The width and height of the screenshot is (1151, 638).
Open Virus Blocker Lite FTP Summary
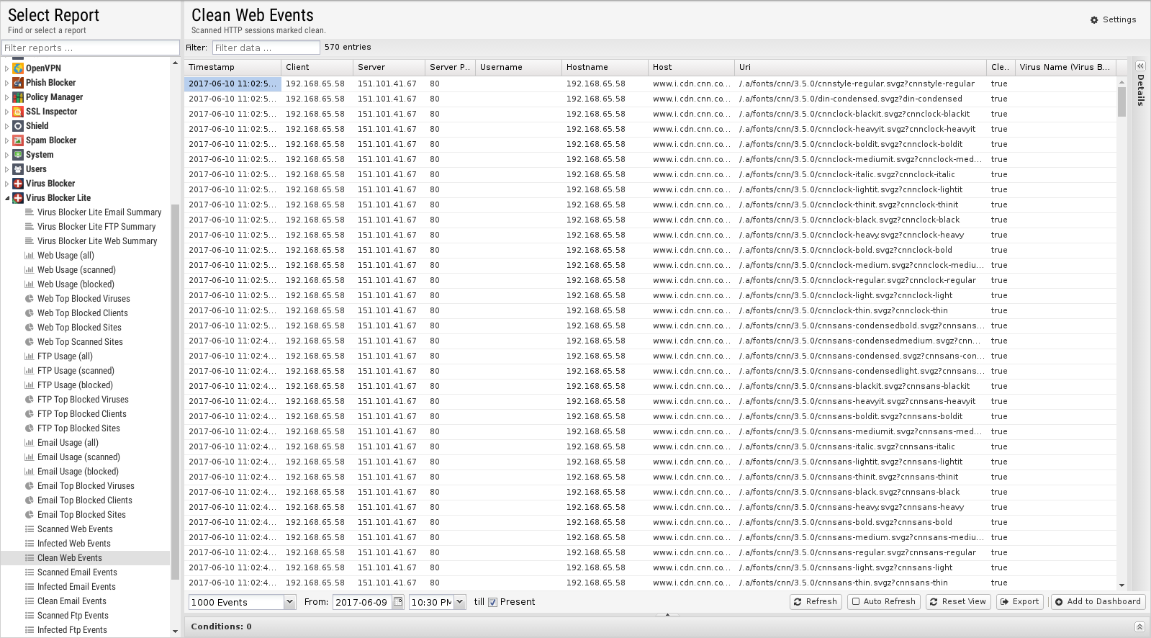(96, 227)
